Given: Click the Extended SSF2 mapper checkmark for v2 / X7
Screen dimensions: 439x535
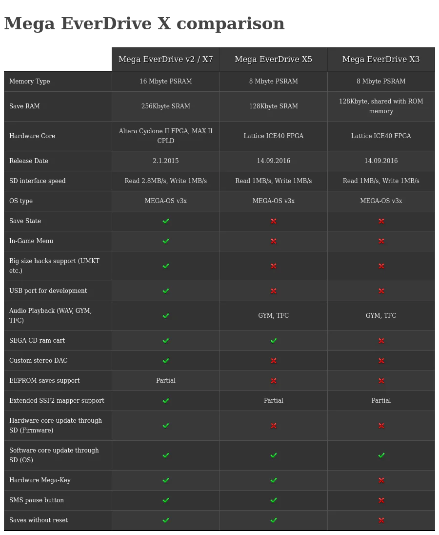Looking at the screenshot, I should (166, 401).
